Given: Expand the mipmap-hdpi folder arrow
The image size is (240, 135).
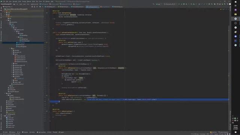Looking at the screenshot, I should [12, 67].
